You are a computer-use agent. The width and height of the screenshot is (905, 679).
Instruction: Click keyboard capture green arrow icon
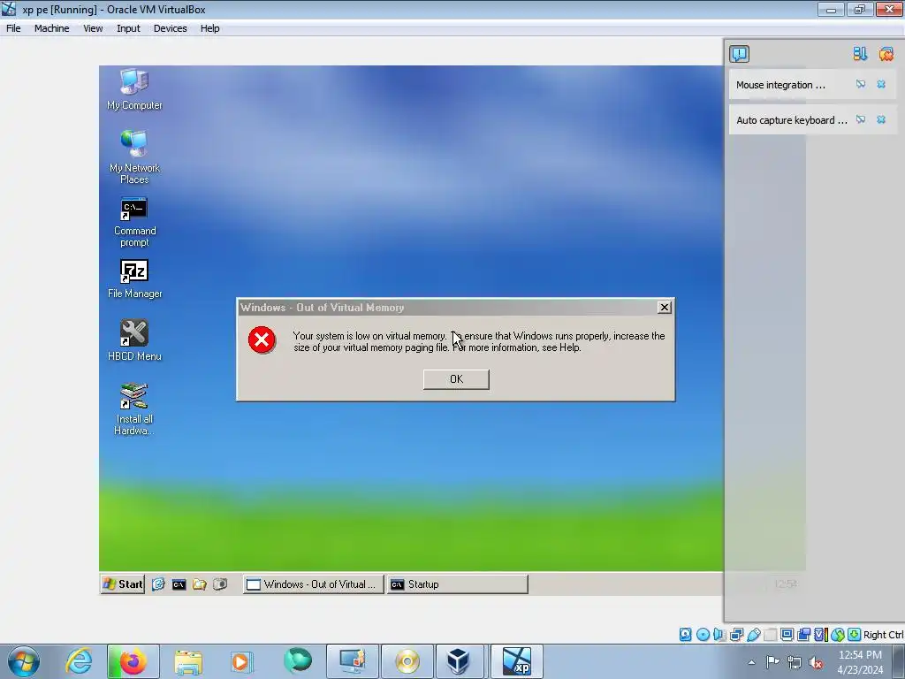(855, 635)
